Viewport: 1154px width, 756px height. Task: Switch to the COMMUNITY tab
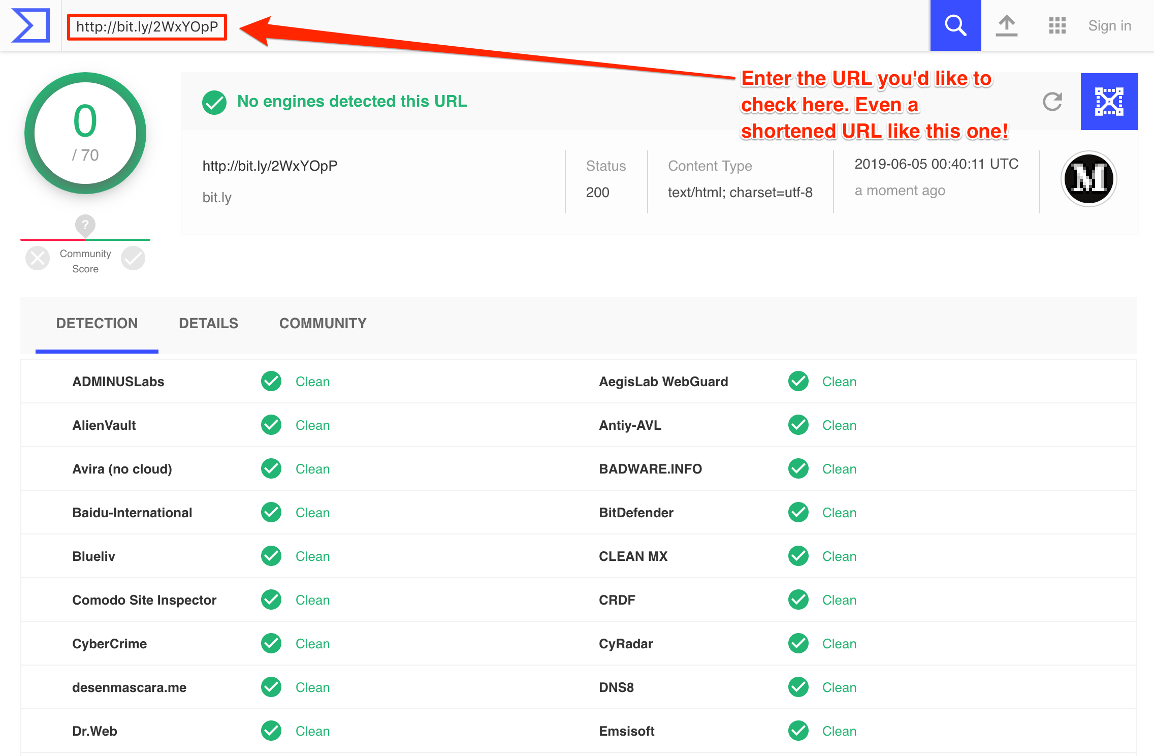point(323,323)
